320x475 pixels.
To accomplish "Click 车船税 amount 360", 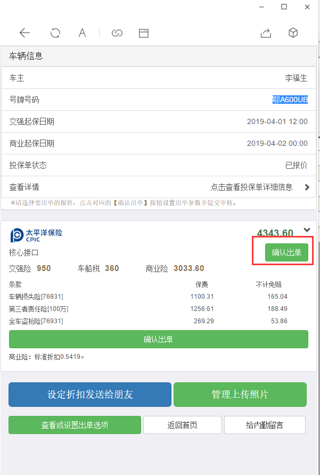I will (112, 268).
